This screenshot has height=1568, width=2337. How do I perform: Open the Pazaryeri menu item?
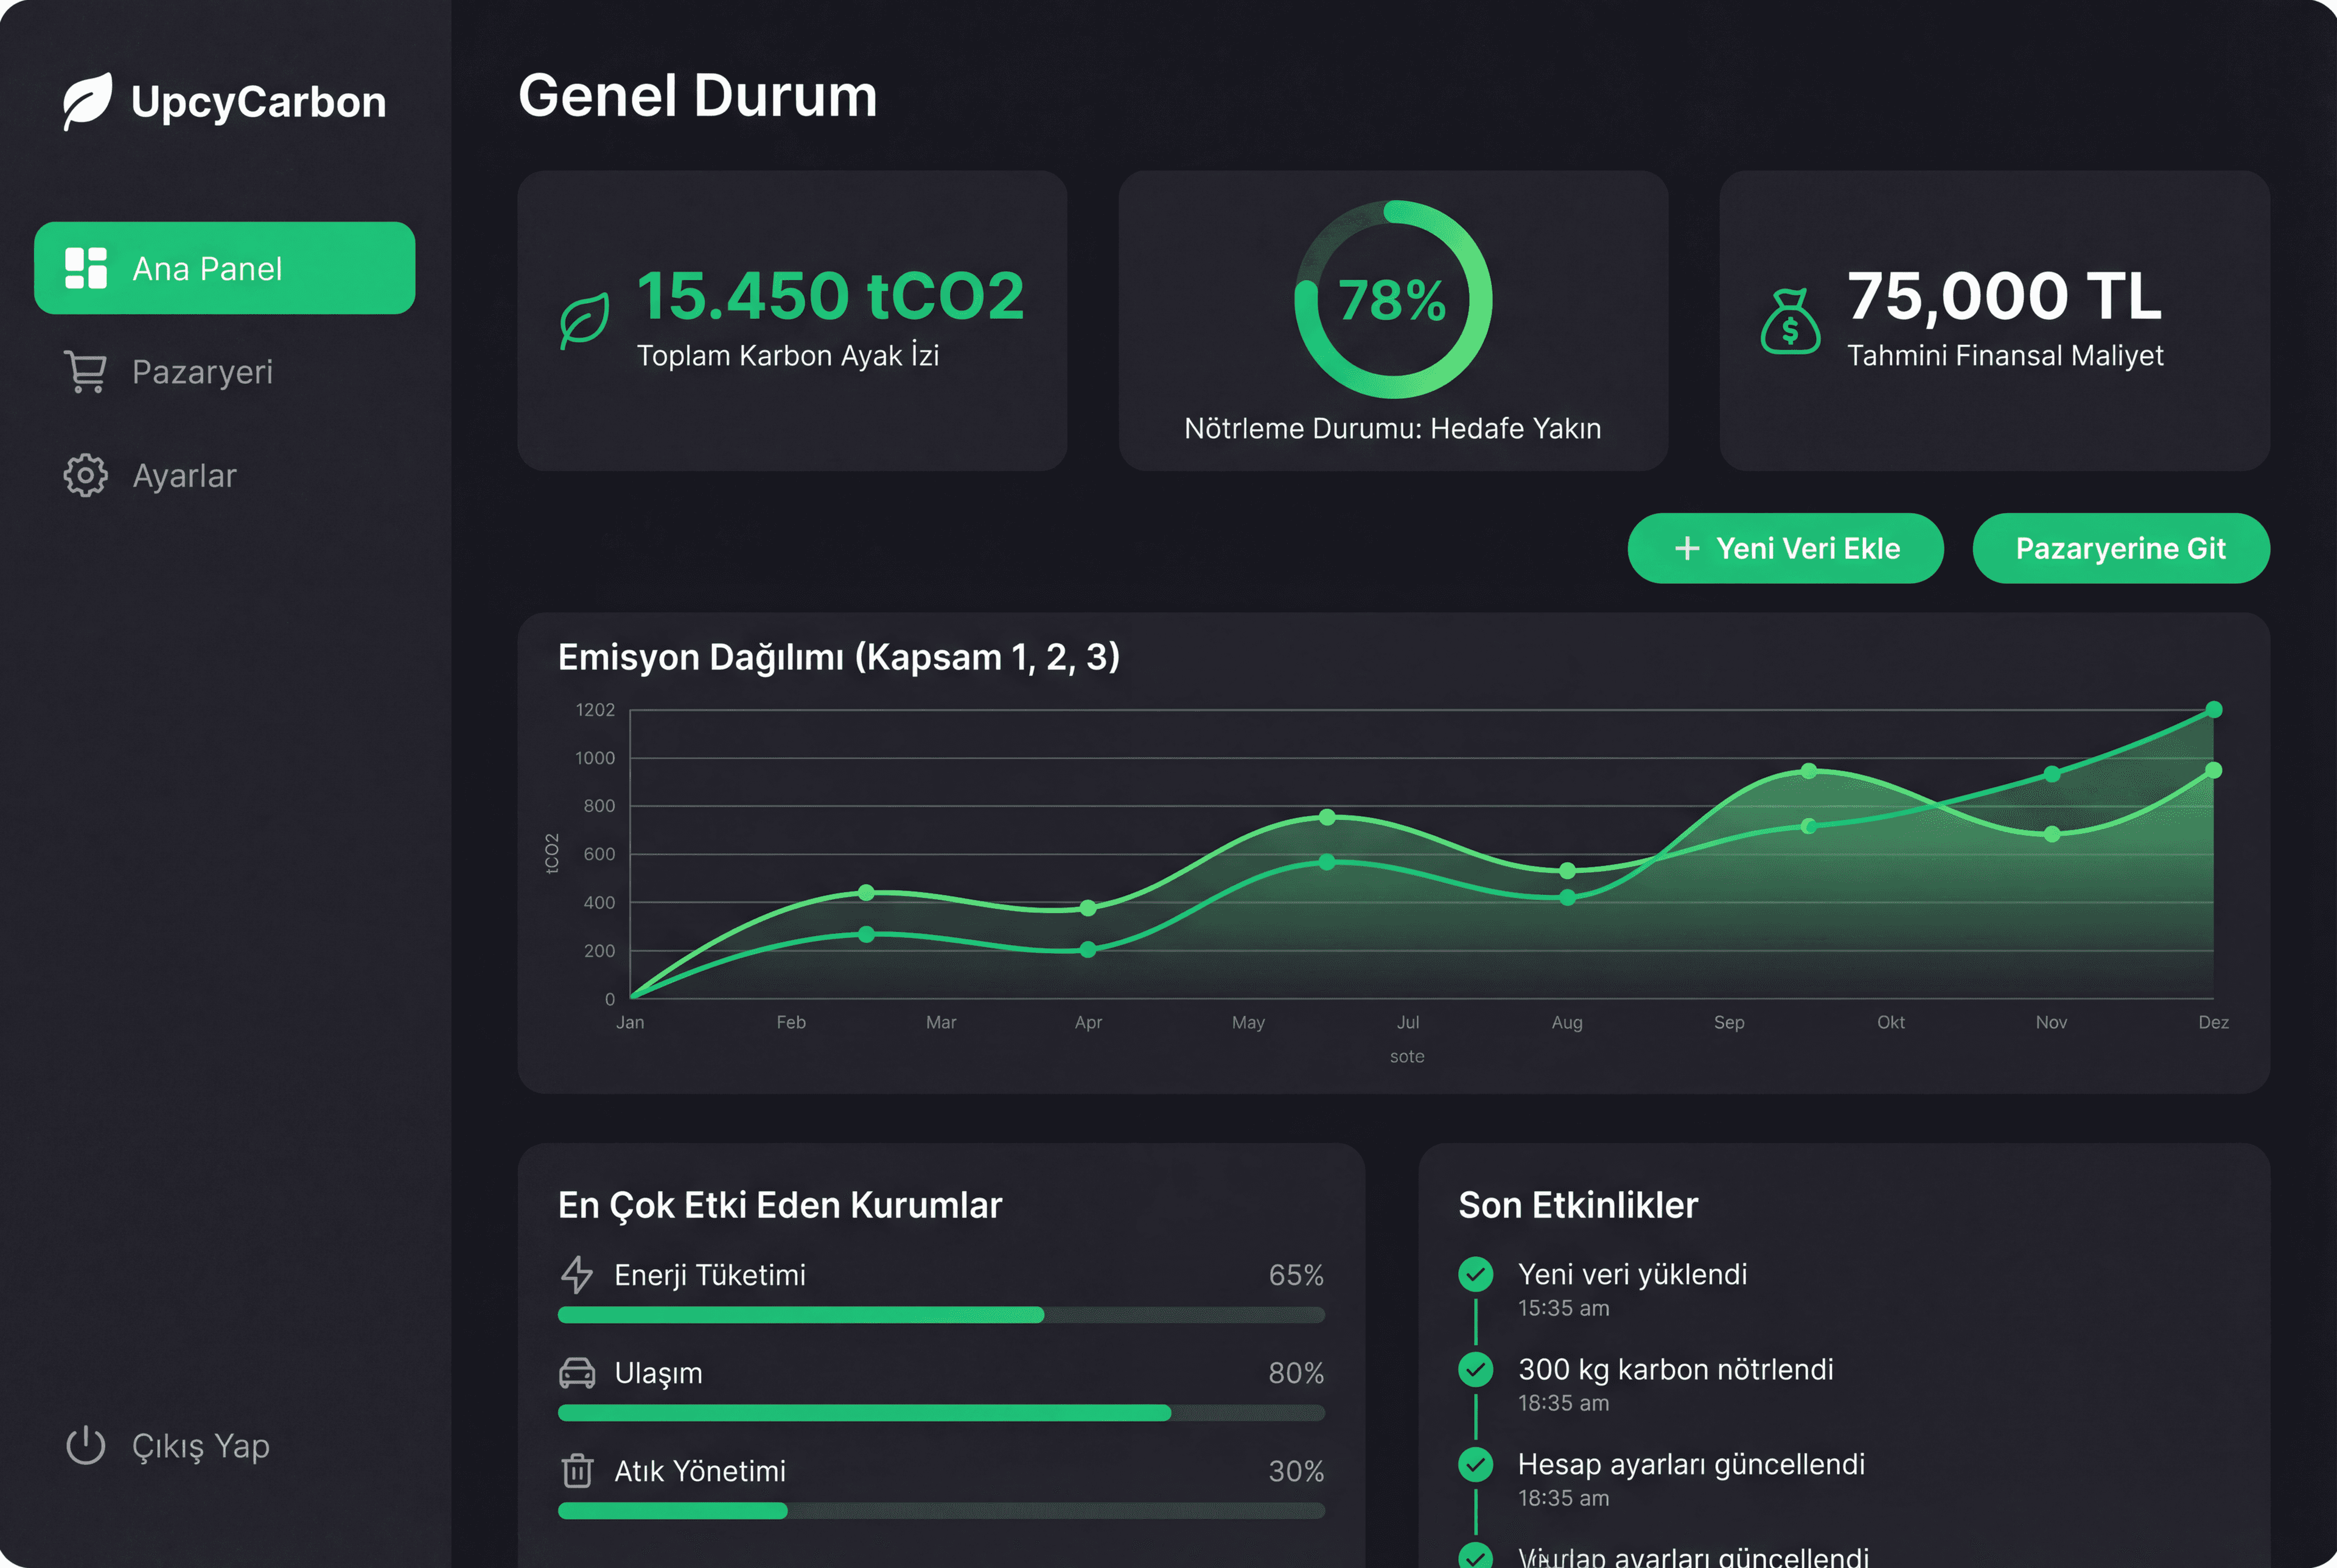(202, 371)
